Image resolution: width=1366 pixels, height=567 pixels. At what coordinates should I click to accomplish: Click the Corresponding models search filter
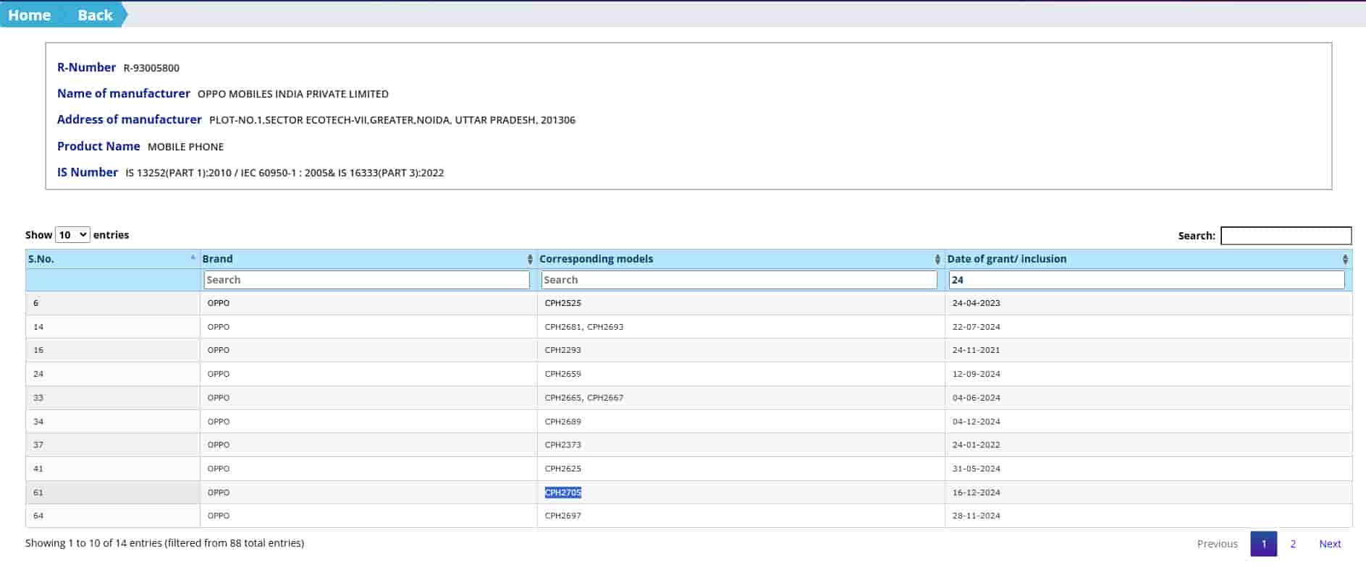pyautogui.click(x=738, y=280)
